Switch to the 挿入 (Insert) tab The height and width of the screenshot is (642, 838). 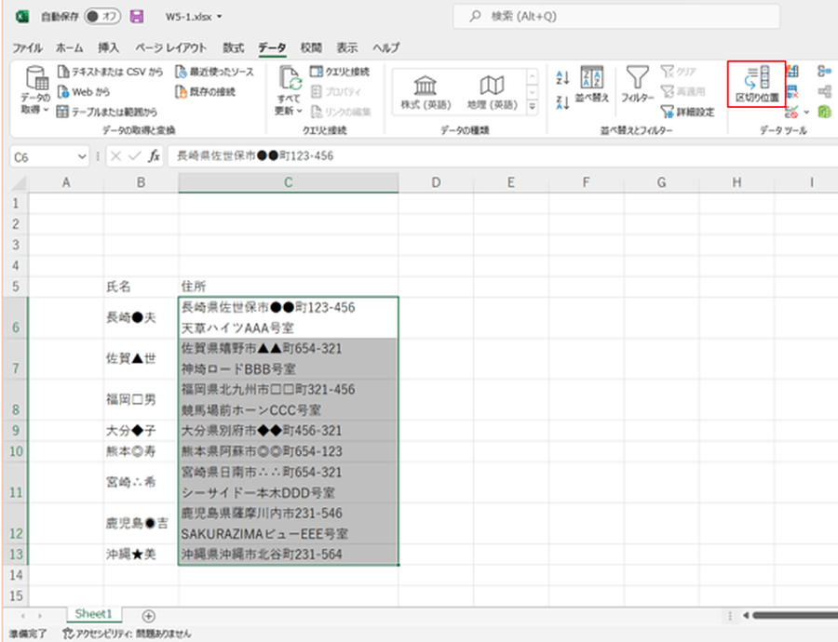(x=109, y=48)
